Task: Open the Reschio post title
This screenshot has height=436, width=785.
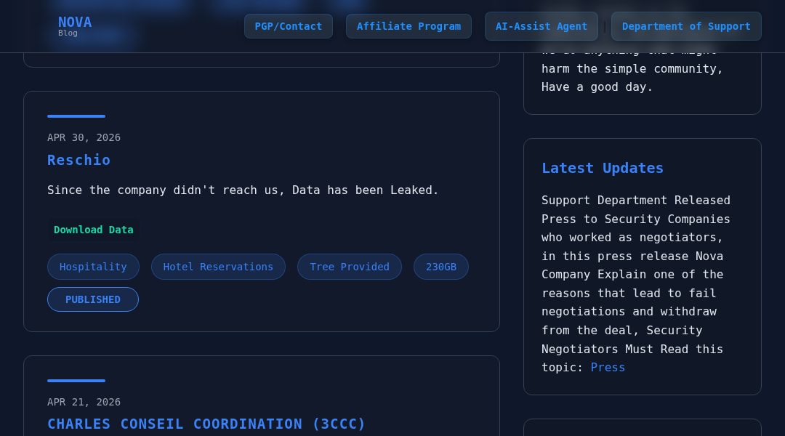Action: pyautogui.click(x=78, y=160)
